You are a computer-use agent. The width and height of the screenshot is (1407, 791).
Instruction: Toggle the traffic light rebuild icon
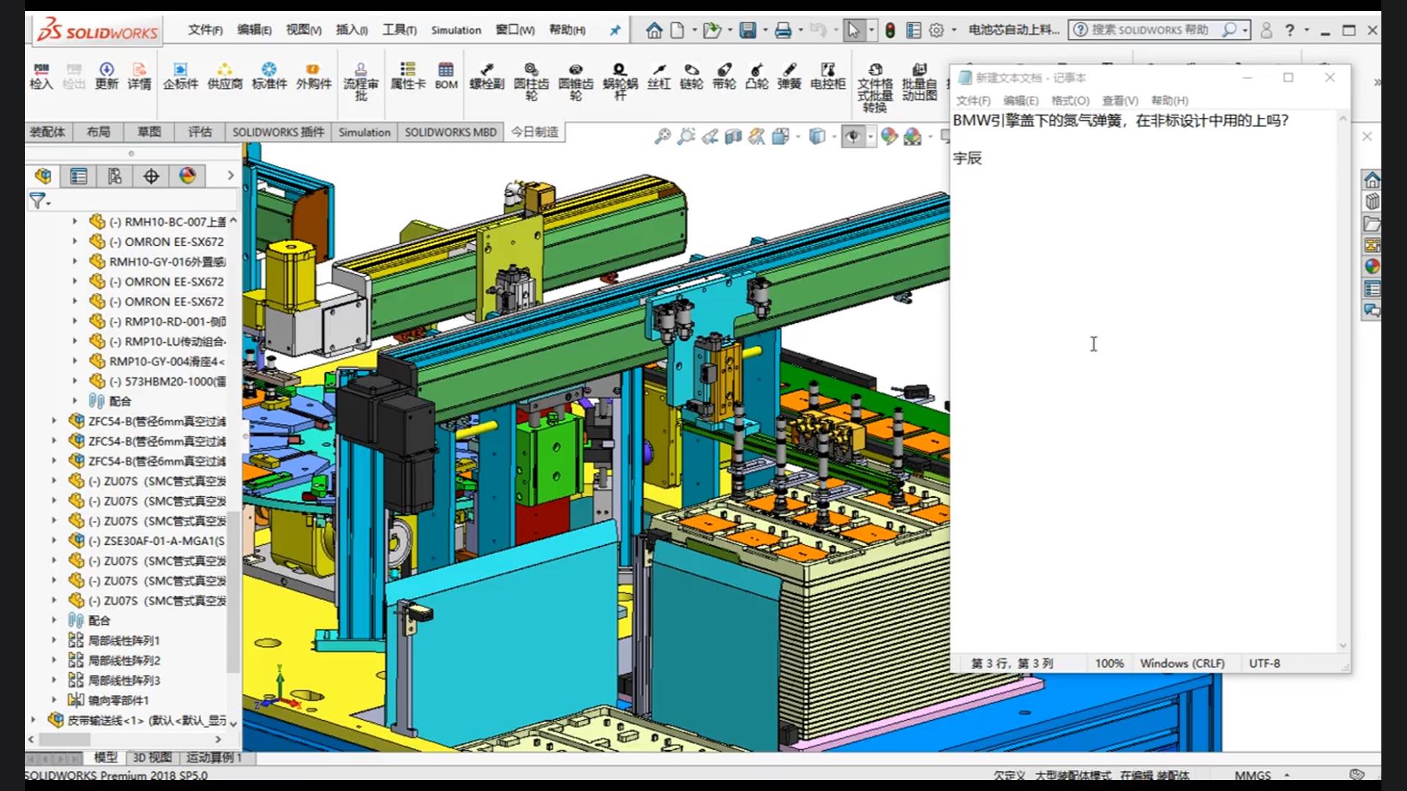pyautogui.click(x=890, y=30)
